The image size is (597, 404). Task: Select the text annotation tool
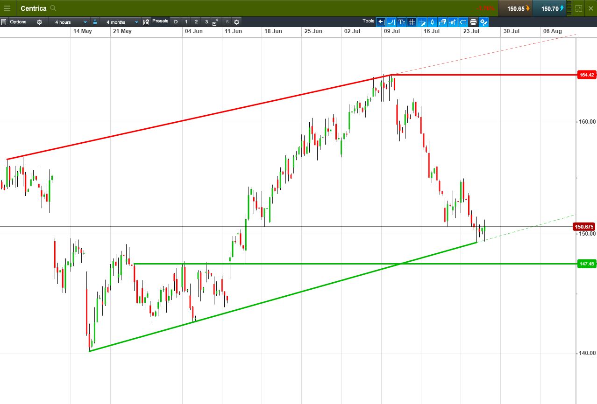[x=401, y=22]
